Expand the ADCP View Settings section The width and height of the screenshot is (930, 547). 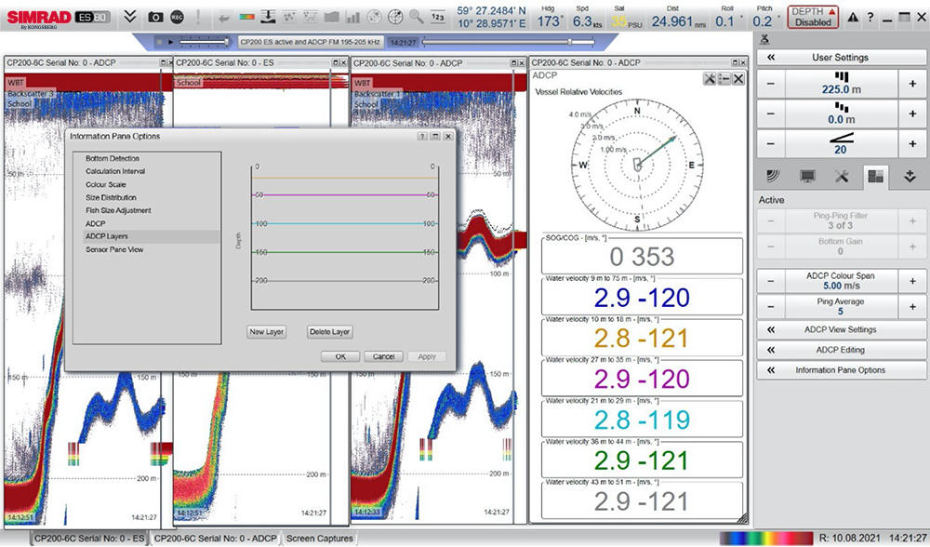click(842, 329)
